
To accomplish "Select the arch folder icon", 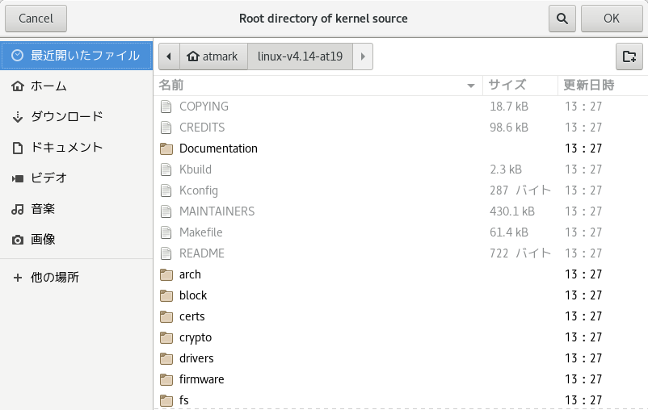I will coord(166,274).
